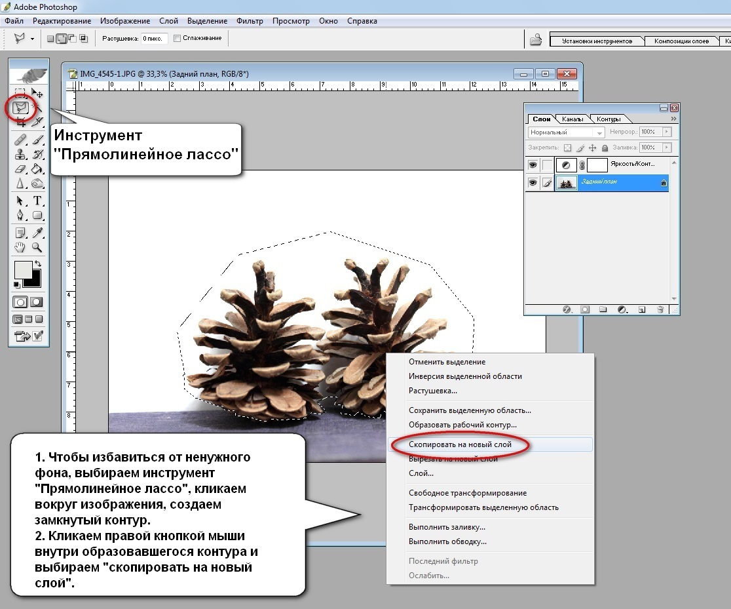Open the Изображение menu
This screenshot has width=731, height=609.
125,21
